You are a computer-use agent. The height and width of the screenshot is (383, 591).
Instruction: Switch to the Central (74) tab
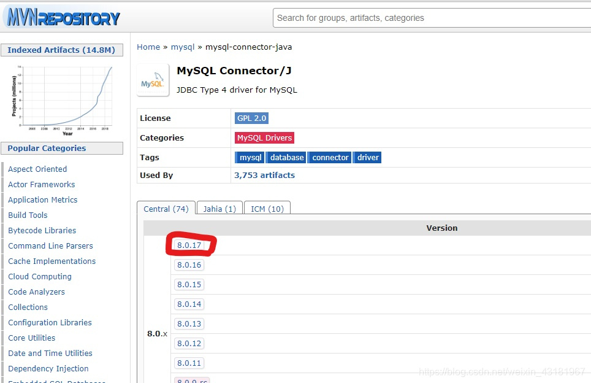click(x=166, y=209)
